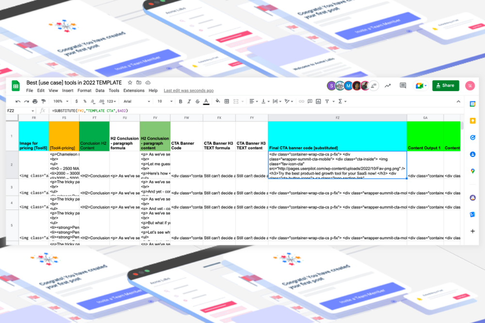Viewport: 485px width, 323px height.
Task: Open the Format menu
Action: click(x=84, y=90)
